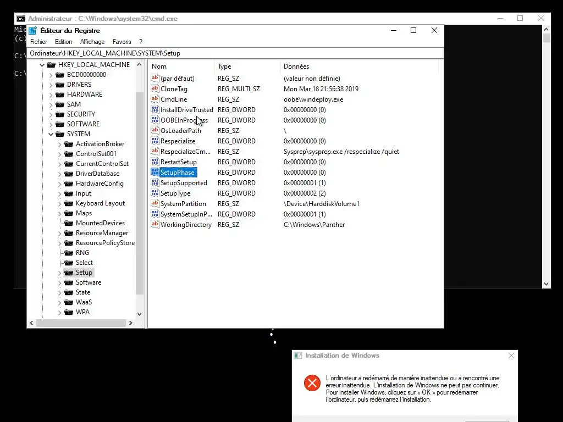Click the REG_MULTI_SZ type cell

[x=239, y=89]
